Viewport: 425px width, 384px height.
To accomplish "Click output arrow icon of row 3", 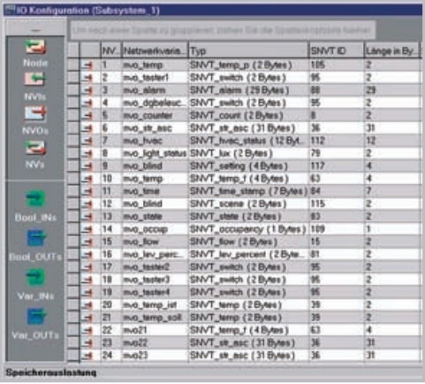I will coord(87,90).
